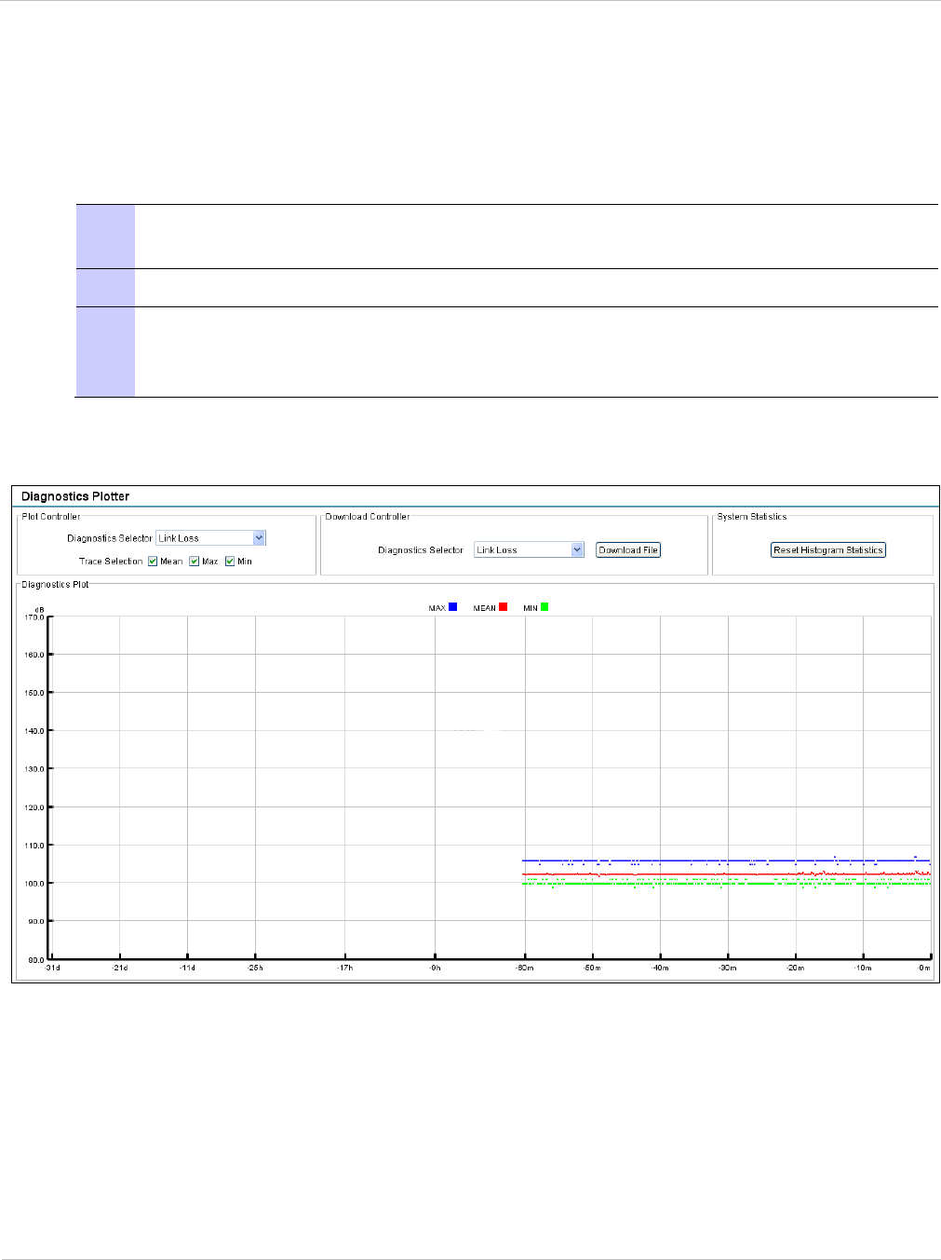Click the -31d x-axis label
This screenshot has height=1260, width=941.
pos(52,969)
